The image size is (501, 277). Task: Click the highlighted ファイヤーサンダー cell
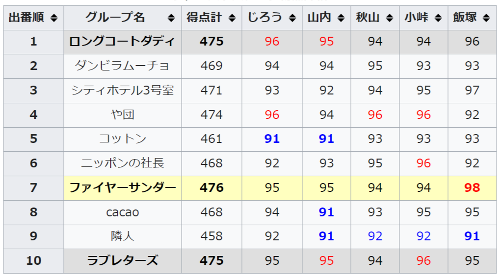click(123, 188)
